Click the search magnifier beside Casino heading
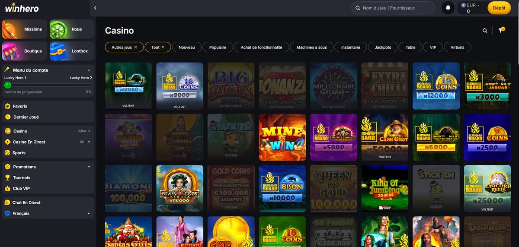This screenshot has width=519, height=247. tap(485, 31)
